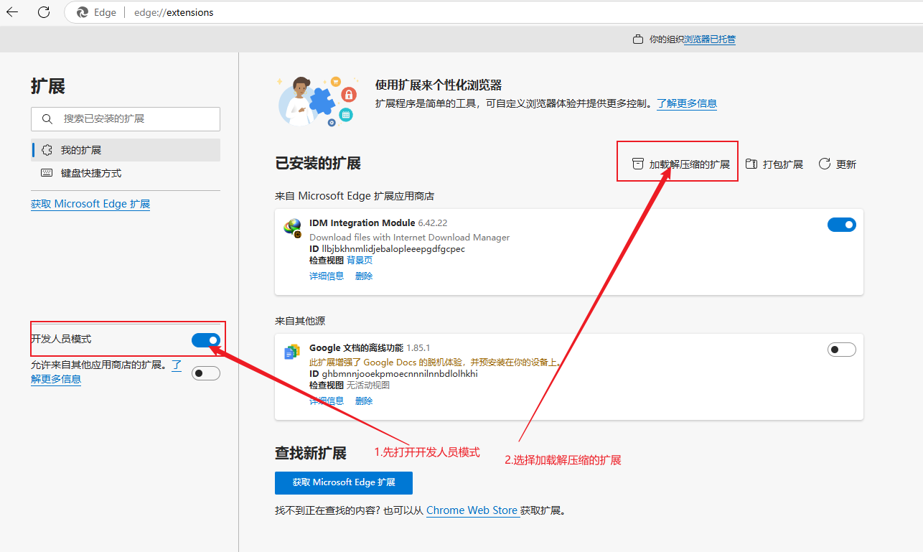Click 删除 under Google Docs offline extension
The width and height of the screenshot is (923, 552).
tap(364, 401)
